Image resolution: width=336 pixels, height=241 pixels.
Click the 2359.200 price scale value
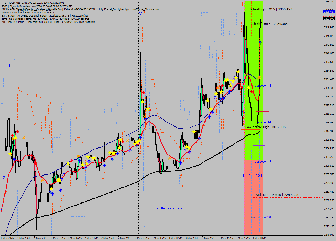pyautogui.click(x=329, y=1)
